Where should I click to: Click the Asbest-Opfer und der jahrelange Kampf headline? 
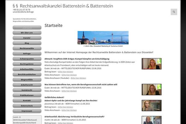[x=71, y=100]
